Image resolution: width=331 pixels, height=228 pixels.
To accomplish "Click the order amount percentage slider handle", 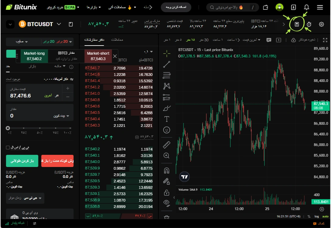I will 8,128.
